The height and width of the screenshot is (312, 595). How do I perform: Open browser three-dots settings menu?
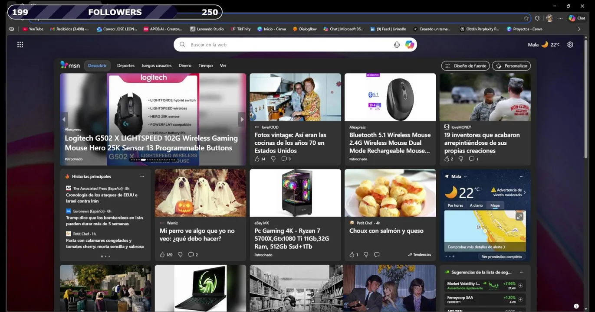click(x=560, y=18)
